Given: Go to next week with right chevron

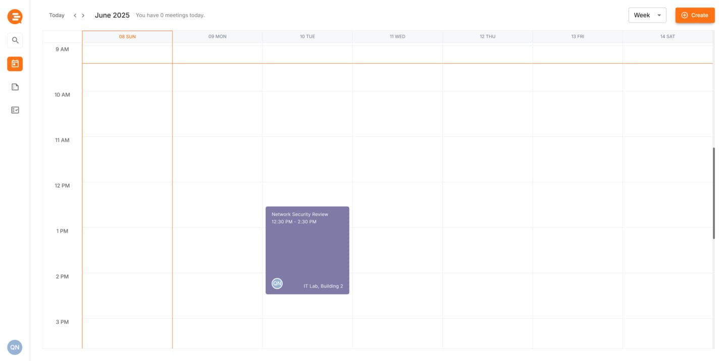Looking at the screenshot, I should 83,16.
